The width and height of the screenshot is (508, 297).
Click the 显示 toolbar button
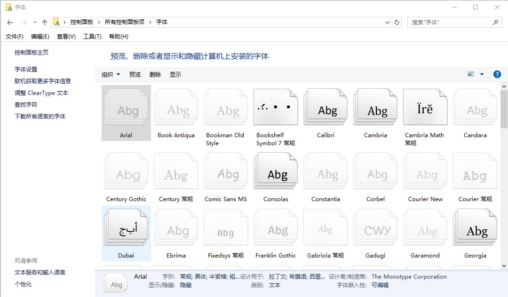[x=175, y=74]
